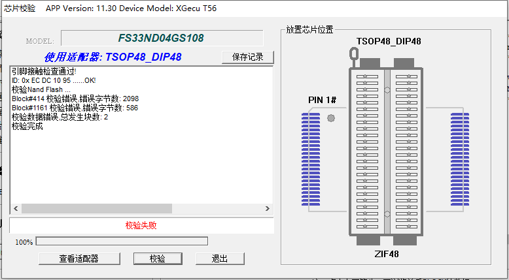Click the 100% progress bar

point(122,241)
